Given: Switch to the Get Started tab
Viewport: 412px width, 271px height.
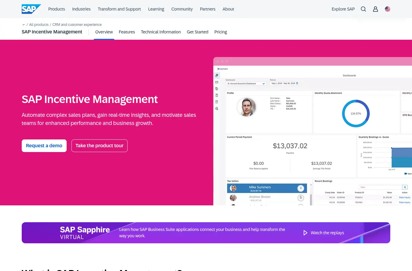Looking at the screenshot, I should 198,32.
